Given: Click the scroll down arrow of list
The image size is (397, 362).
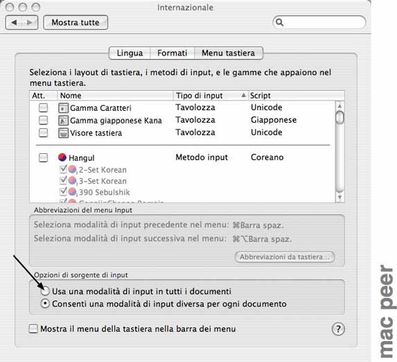Looking at the screenshot, I should coord(339,197).
